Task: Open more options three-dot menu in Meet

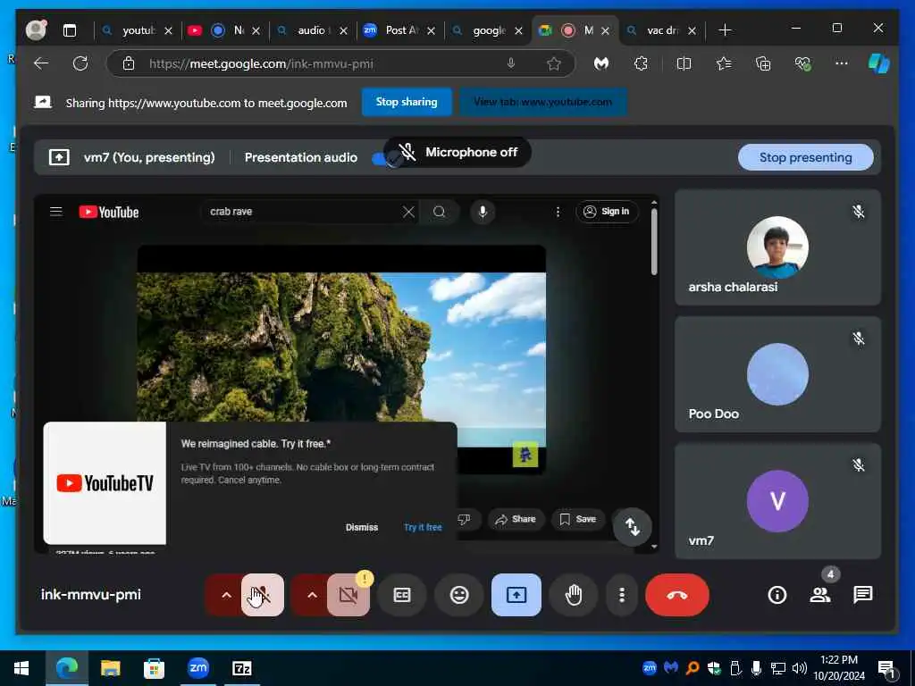Action: tap(622, 595)
